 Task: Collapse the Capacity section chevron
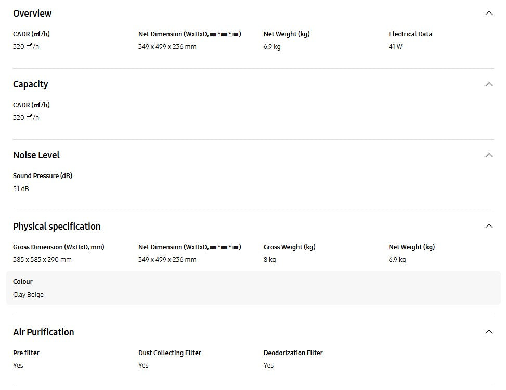point(488,84)
